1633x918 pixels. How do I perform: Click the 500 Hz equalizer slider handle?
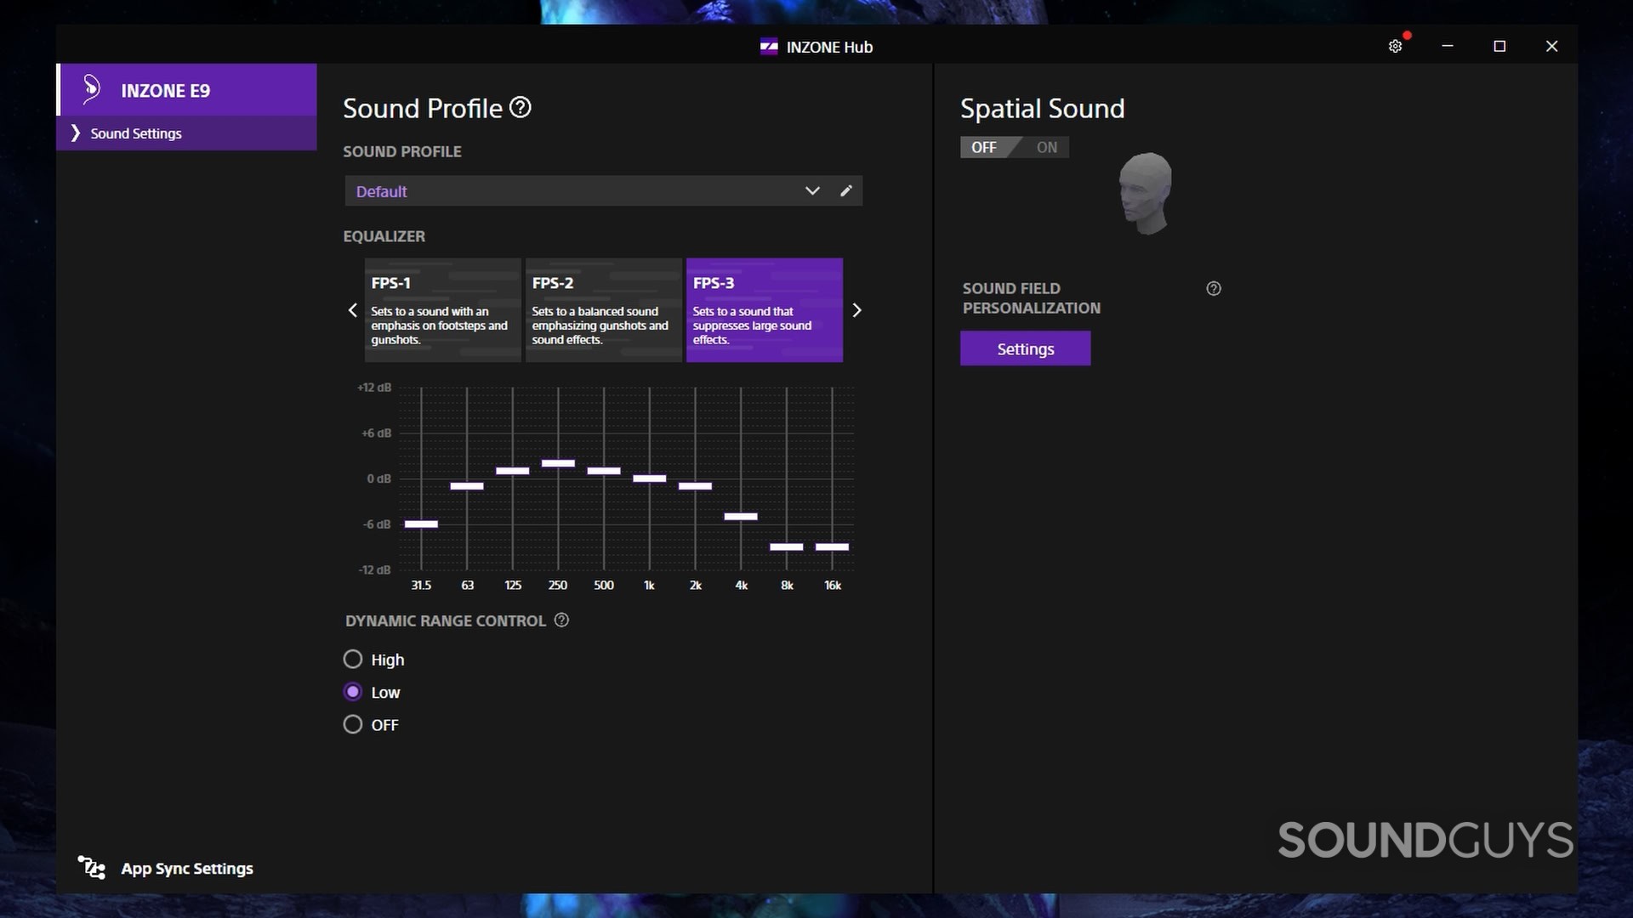click(604, 471)
